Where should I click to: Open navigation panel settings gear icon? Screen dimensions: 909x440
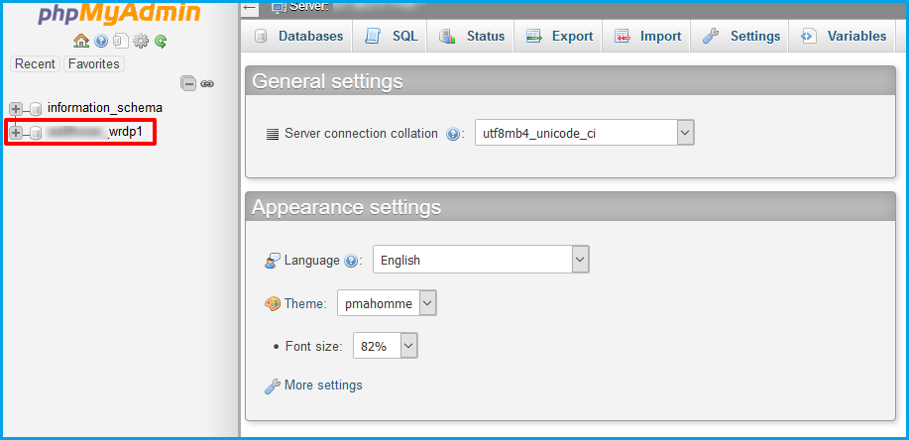[141, 42]
